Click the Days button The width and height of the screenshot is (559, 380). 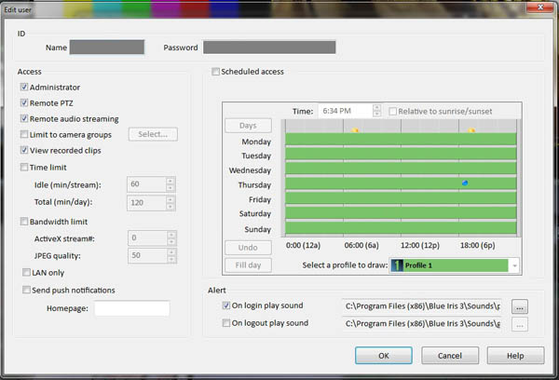[248, 126]
